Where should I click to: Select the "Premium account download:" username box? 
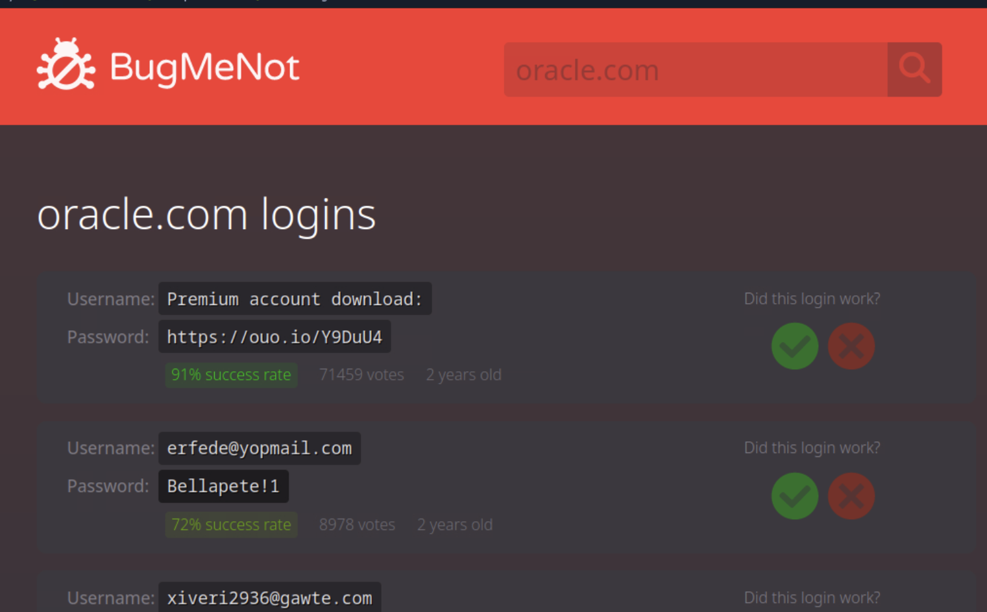tap(295, 299)
